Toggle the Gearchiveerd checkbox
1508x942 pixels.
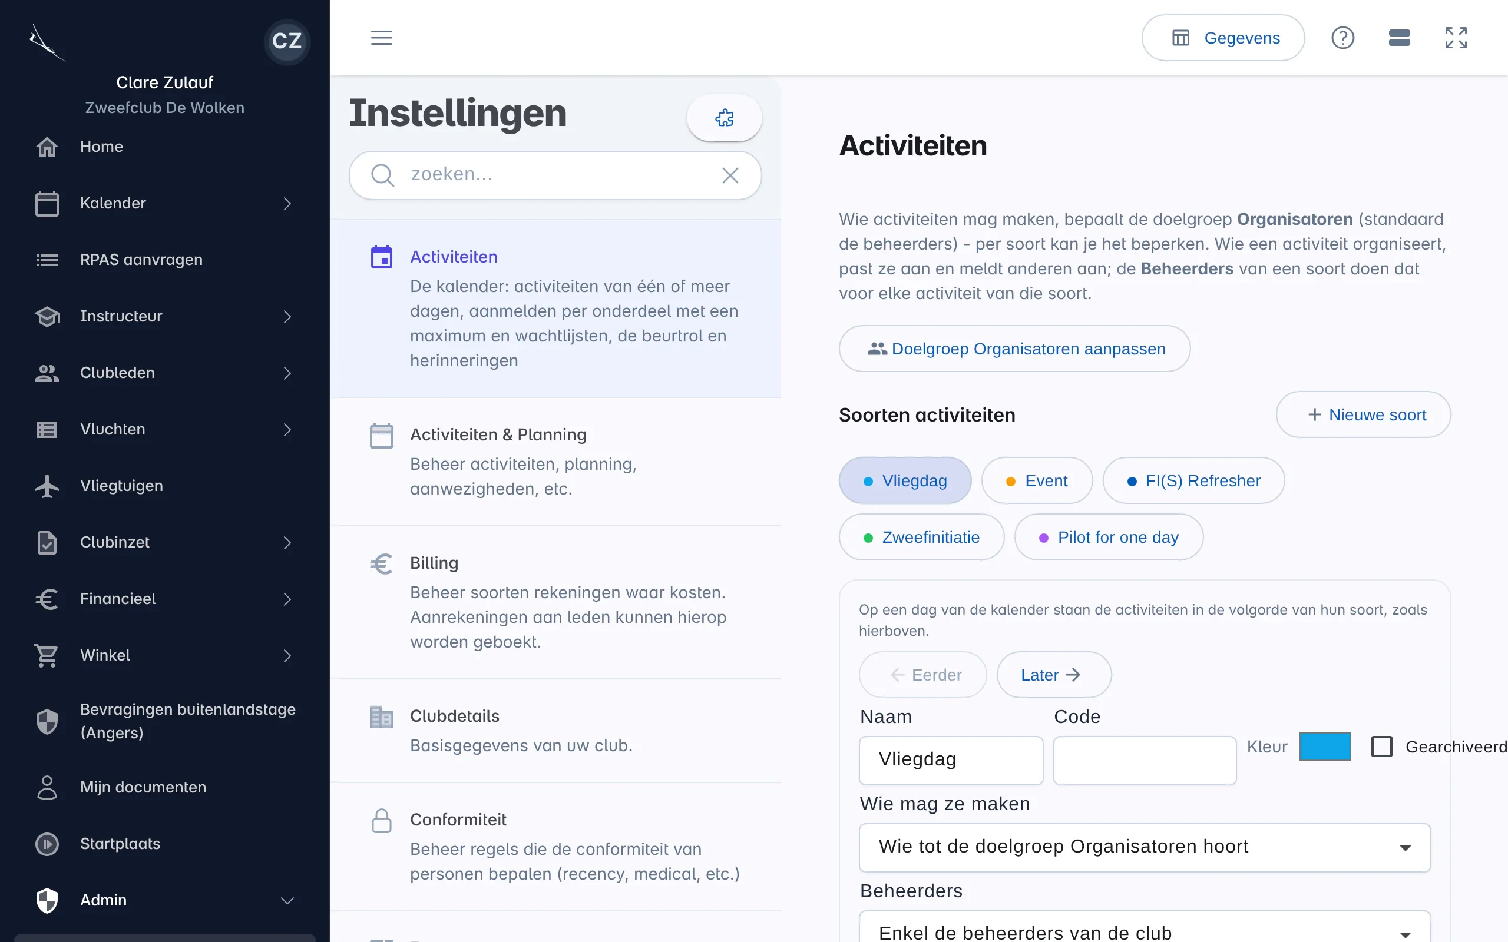tap(1381, 747)
